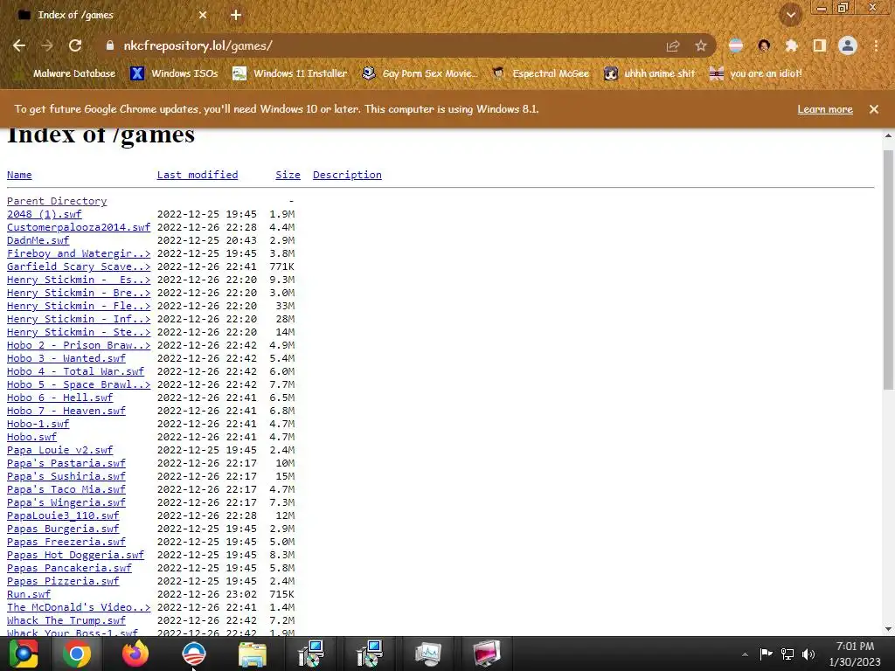Open Run.swf file
The image size is (895, 671).
pyautogui.click(x=29, y=594)
